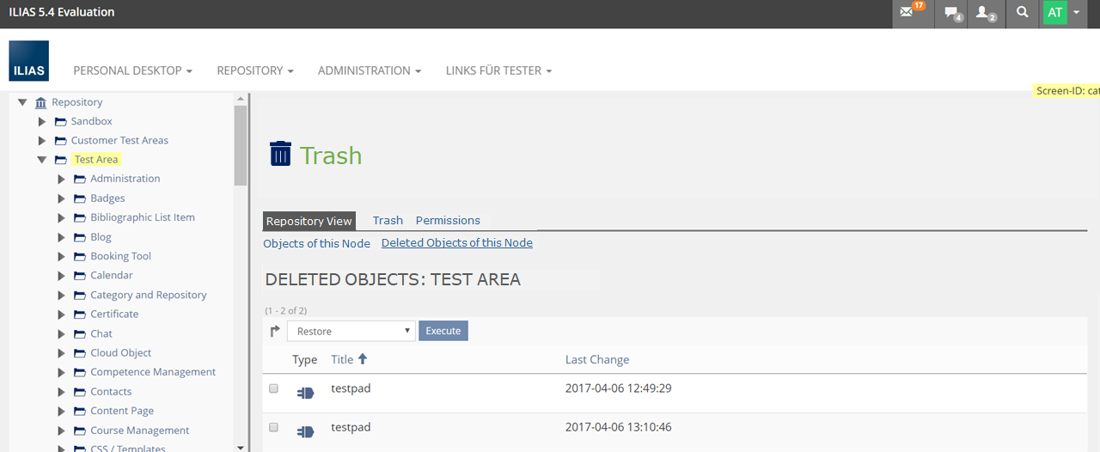Viewport: 1100px width, 452px height.
Task: Open the Personal Desktop menu
Action: [x=132, y=70]
